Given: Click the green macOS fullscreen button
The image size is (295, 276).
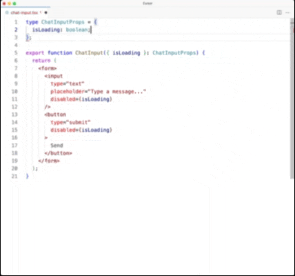Looking at the screenshot, I should tap(14, 3).
